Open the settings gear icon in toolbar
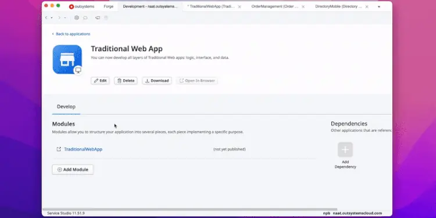The image size is (436, 218). pyautogui.click(x=77, y=17)
